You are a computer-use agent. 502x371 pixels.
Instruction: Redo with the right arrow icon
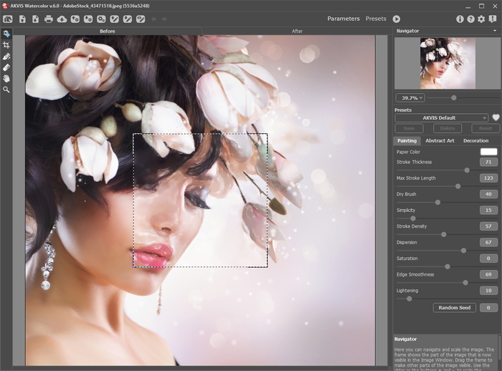pyautogui.click(x=164, y=19)
